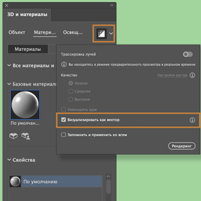201x201 pixels.
Task: Click the По умолчанию sphere icon in properties
Action: pos(15,181)
